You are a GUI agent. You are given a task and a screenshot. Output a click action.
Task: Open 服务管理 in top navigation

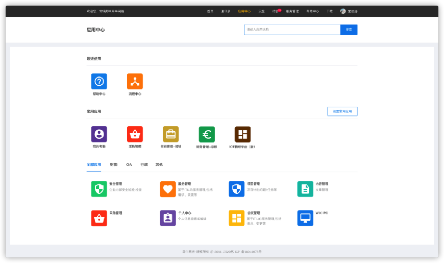click(292, 11)
